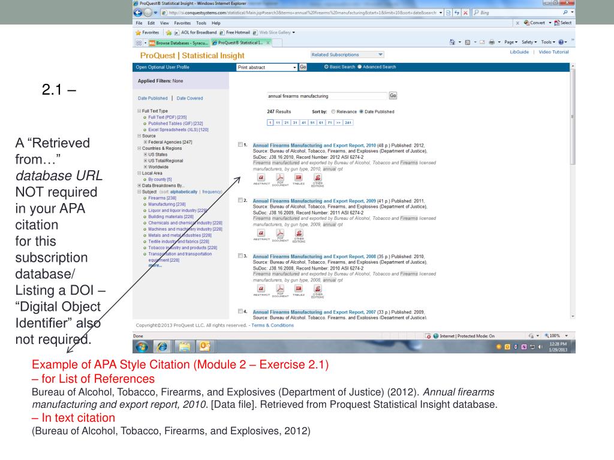614x460 pixels.
Task: Click the browser address bar URL
Action: coord(303,13)
